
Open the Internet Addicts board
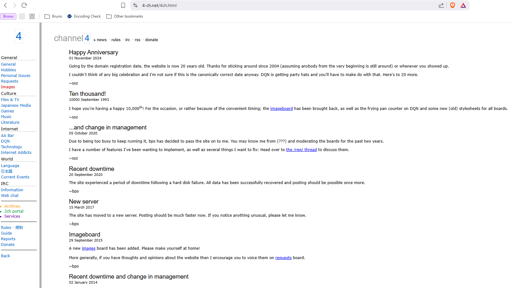16,153
